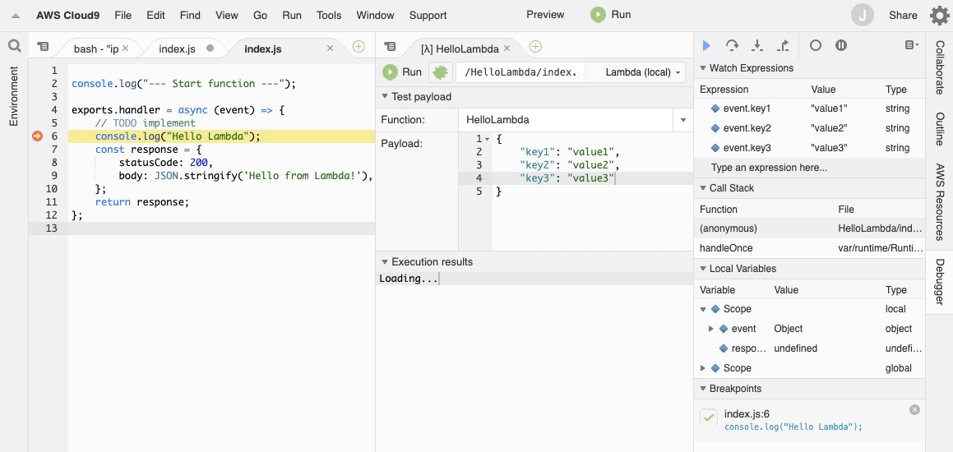Open the debugger panel options menu icon
This screenshot has width=953, height=452.
pos(911,45)
